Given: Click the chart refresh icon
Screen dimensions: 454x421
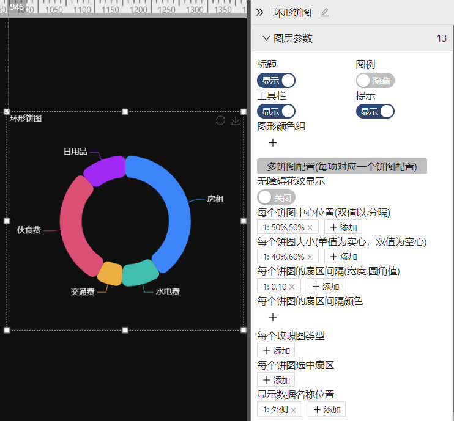Looking at the screenshot, I should pos(220,120).
